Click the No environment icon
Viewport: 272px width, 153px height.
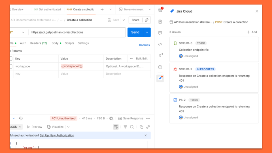[121, 9]
